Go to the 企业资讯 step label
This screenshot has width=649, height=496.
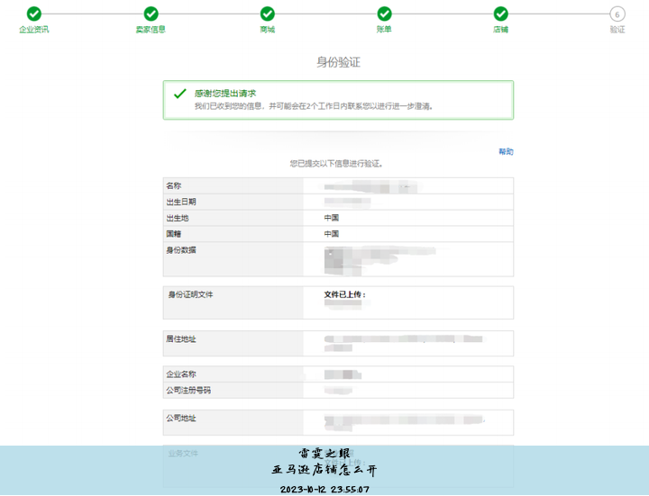click(34, 30)
